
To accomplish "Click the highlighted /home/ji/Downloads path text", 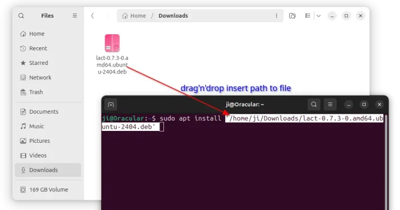I will (x=304, y=118).
